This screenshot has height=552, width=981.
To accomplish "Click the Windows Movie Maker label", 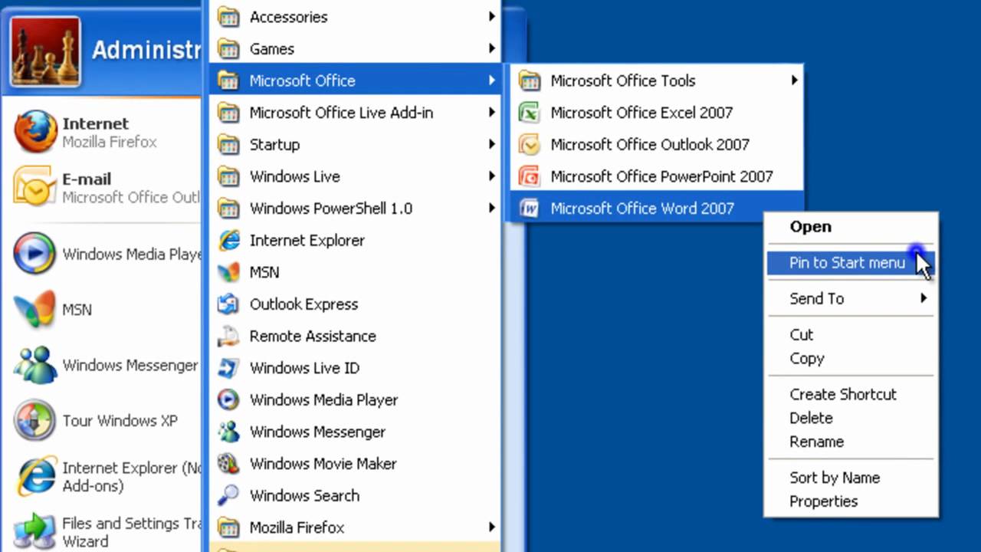I will [323, 464].
